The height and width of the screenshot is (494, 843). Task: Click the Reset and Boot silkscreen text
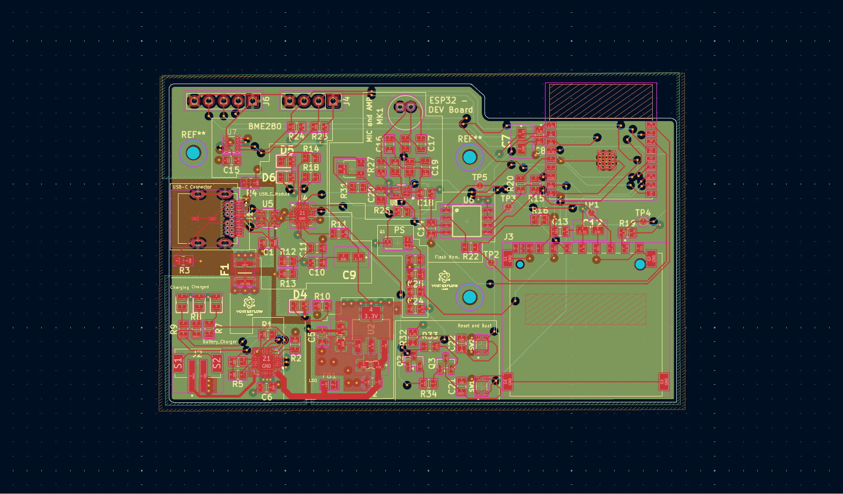(x=474, y=325)
